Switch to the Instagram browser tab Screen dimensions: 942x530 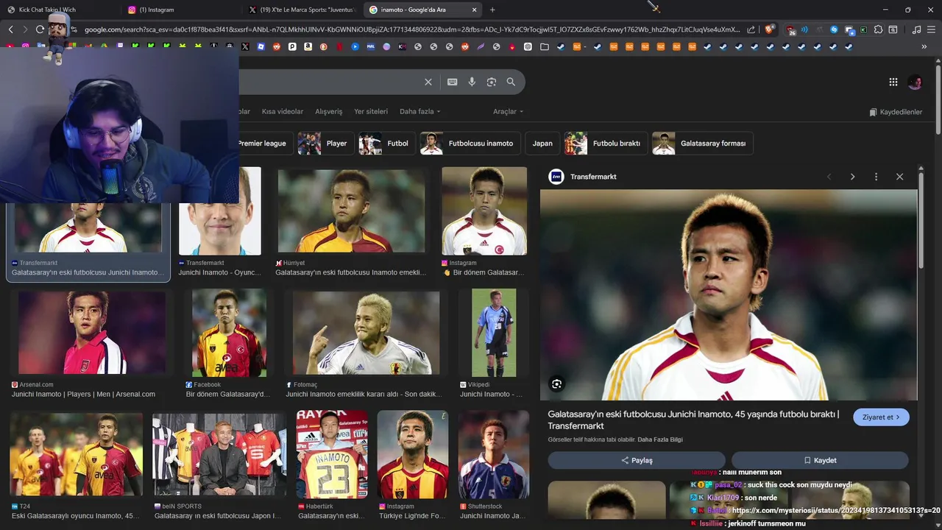[180, 10]
